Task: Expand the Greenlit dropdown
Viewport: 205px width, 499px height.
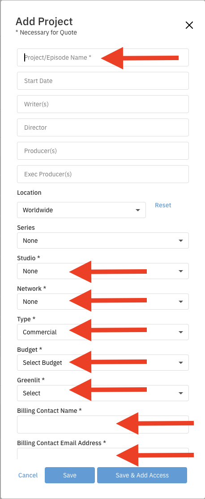Action: pos(103,394)
